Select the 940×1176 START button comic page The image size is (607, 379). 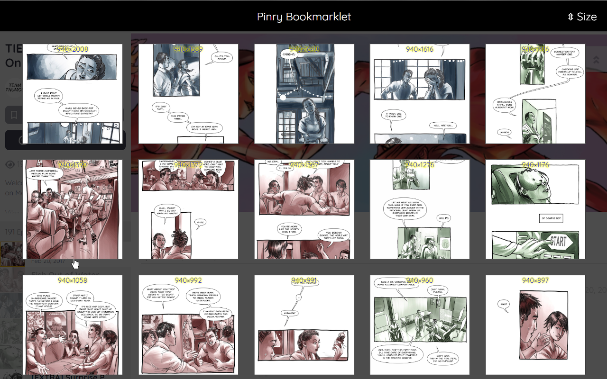click(x=535, y=209)
